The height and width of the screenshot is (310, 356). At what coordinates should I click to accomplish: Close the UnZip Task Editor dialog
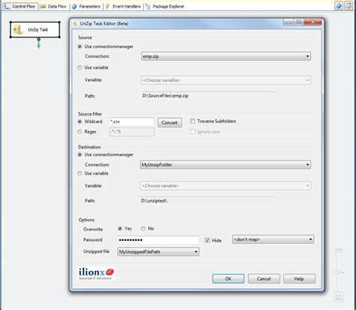click(x=312, y=22)
